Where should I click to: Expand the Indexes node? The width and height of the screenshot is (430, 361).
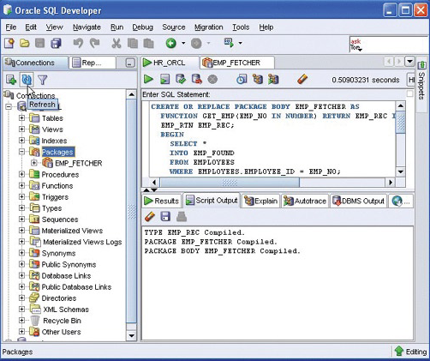coord(21,141)
